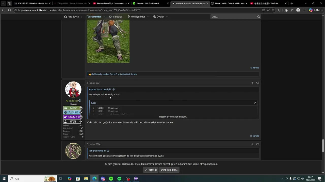Click the page vertical scrollbar thumb
Image resolution: width=325 pixels, height=182 pixels.
(x=323, y=145)
